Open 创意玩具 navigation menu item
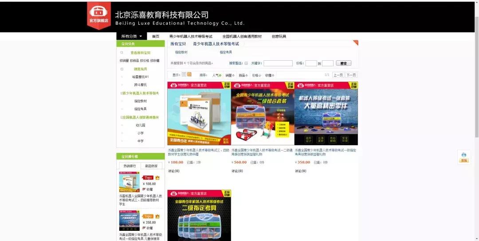Screen dimensions: 479x241 pos(279,36)
